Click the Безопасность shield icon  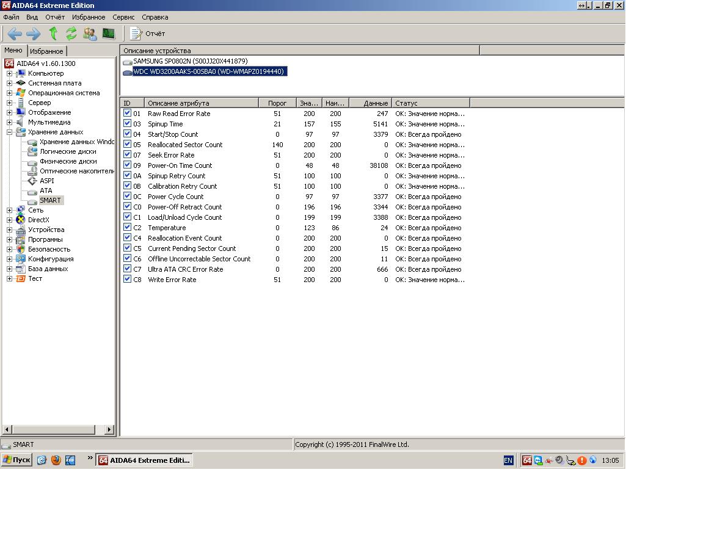point(21,249)
